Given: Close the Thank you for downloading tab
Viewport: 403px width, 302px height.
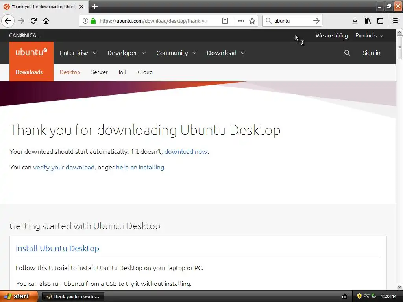Looking at the screenshot, I should pos(81,7).
